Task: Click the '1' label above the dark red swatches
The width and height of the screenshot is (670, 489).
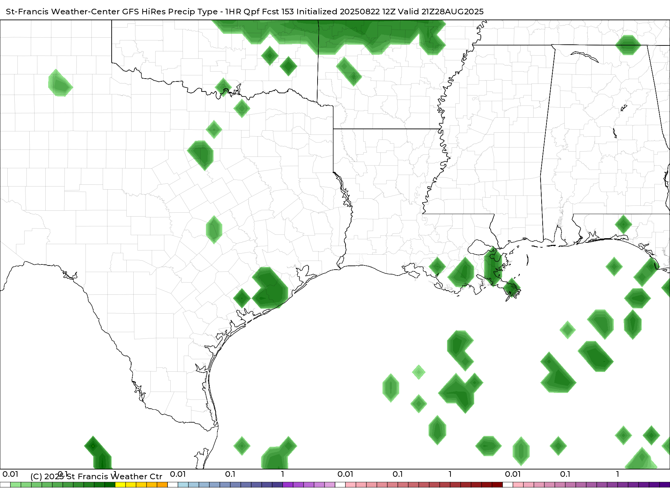Action: click(x=450, y=474)
